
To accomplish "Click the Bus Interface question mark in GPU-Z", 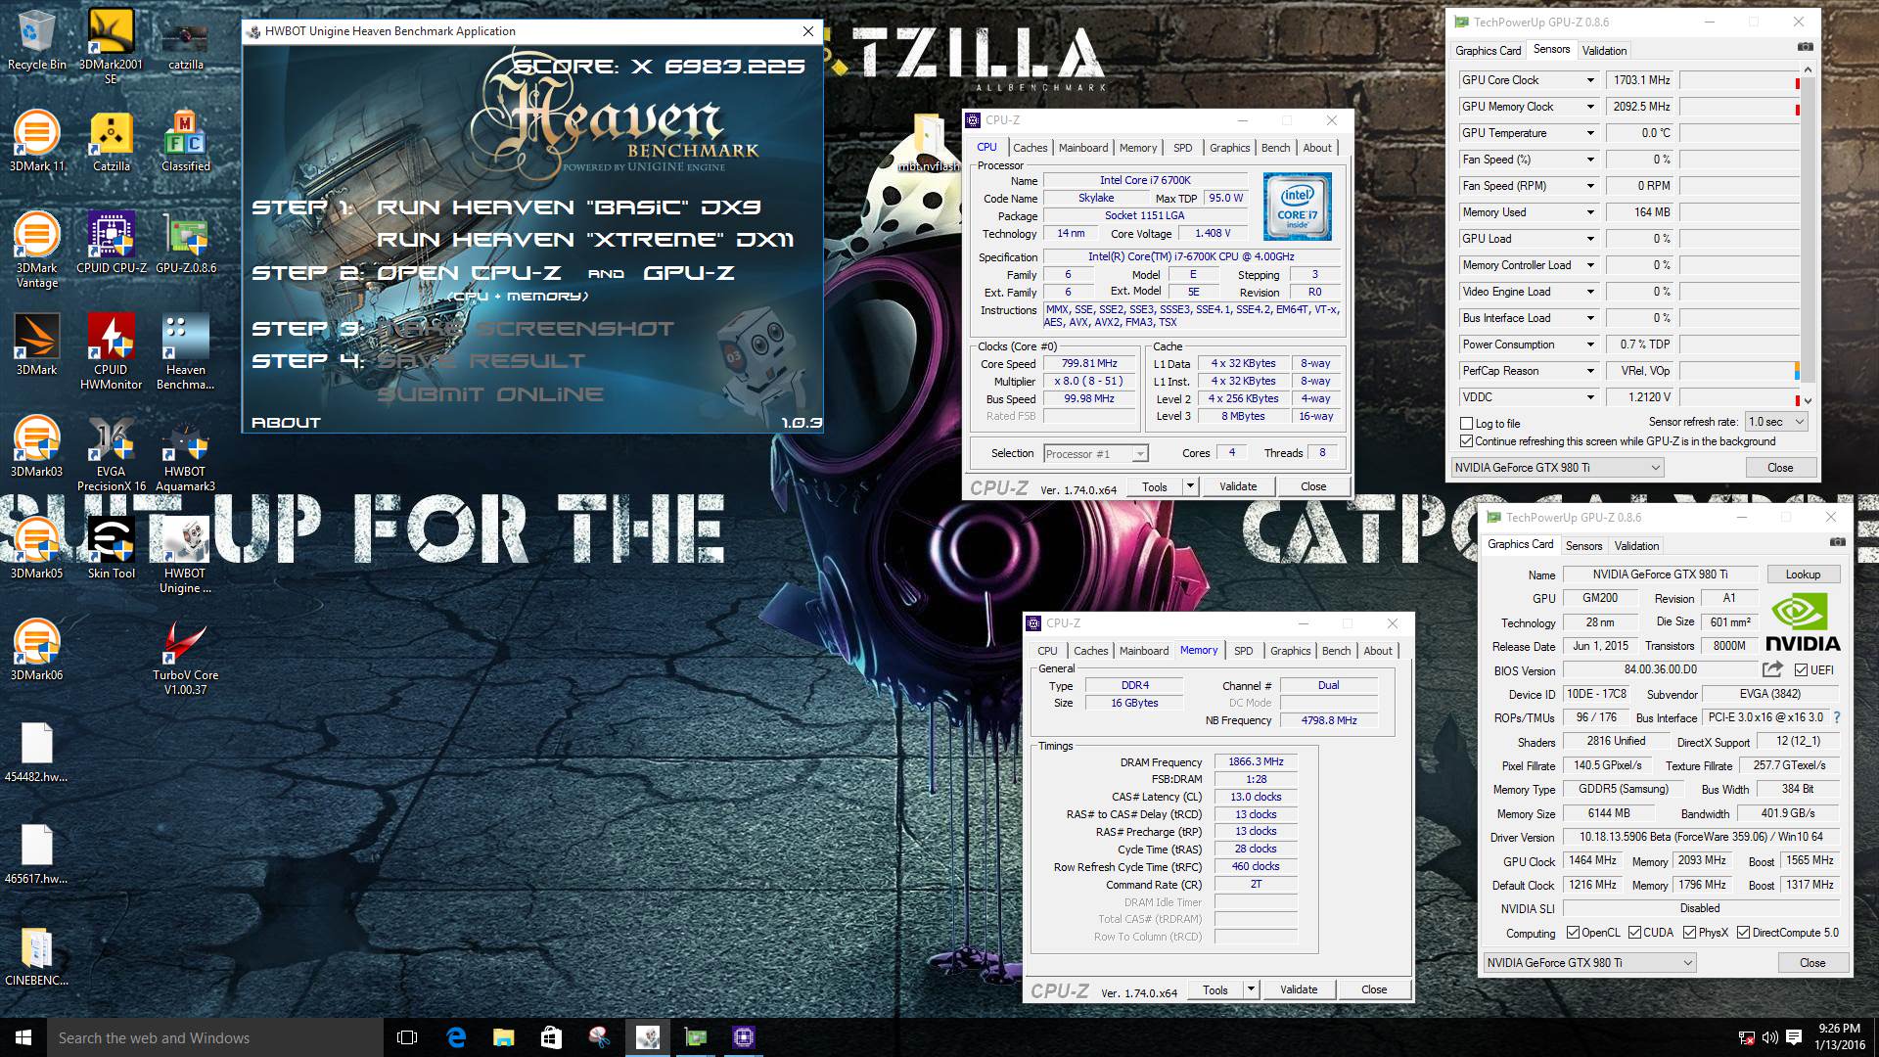I will click(x=1837, y=717).
